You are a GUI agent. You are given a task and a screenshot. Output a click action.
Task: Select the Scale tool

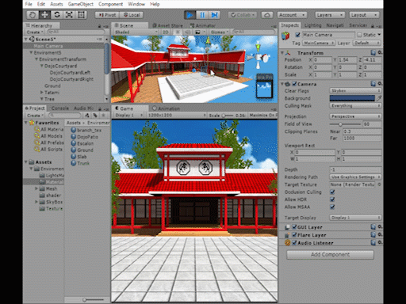pyautogui.click(x=69, y=15)
